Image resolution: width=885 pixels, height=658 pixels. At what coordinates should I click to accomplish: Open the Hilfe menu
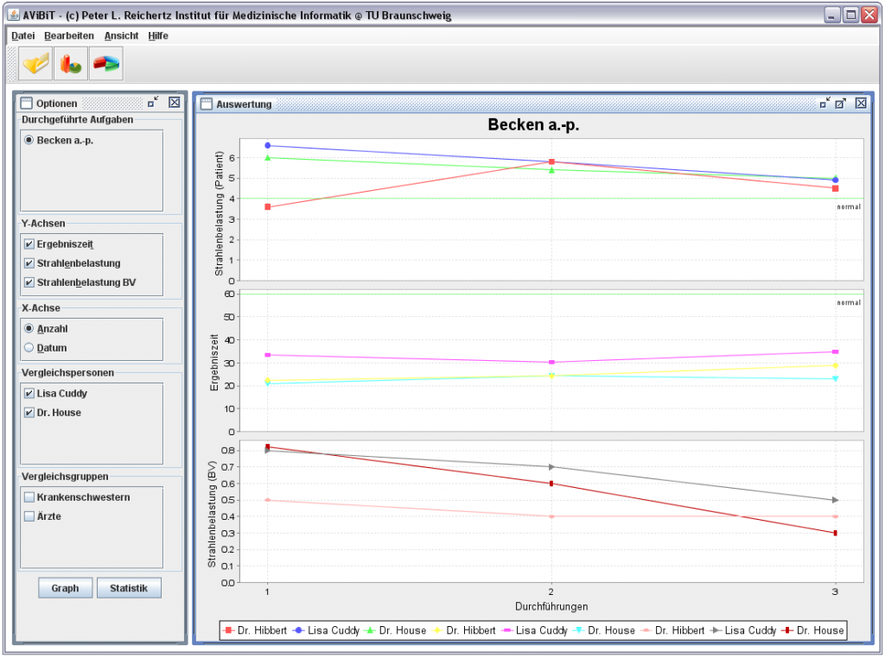click(x=158, y=35)
